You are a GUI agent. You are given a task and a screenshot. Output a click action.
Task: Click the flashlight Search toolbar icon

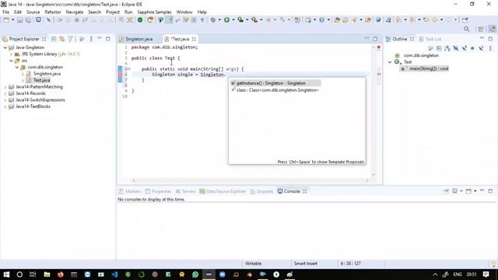tap(354, 20)
